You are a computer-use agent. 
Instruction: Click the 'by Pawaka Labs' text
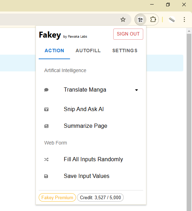coord(75,37)
